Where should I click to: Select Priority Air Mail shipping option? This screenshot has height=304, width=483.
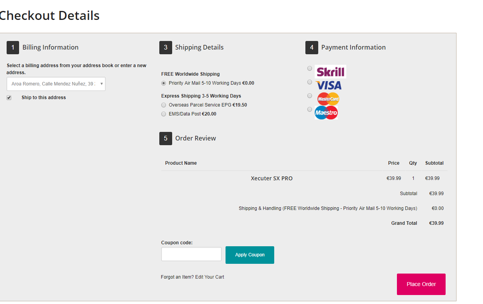pos(164,83)
